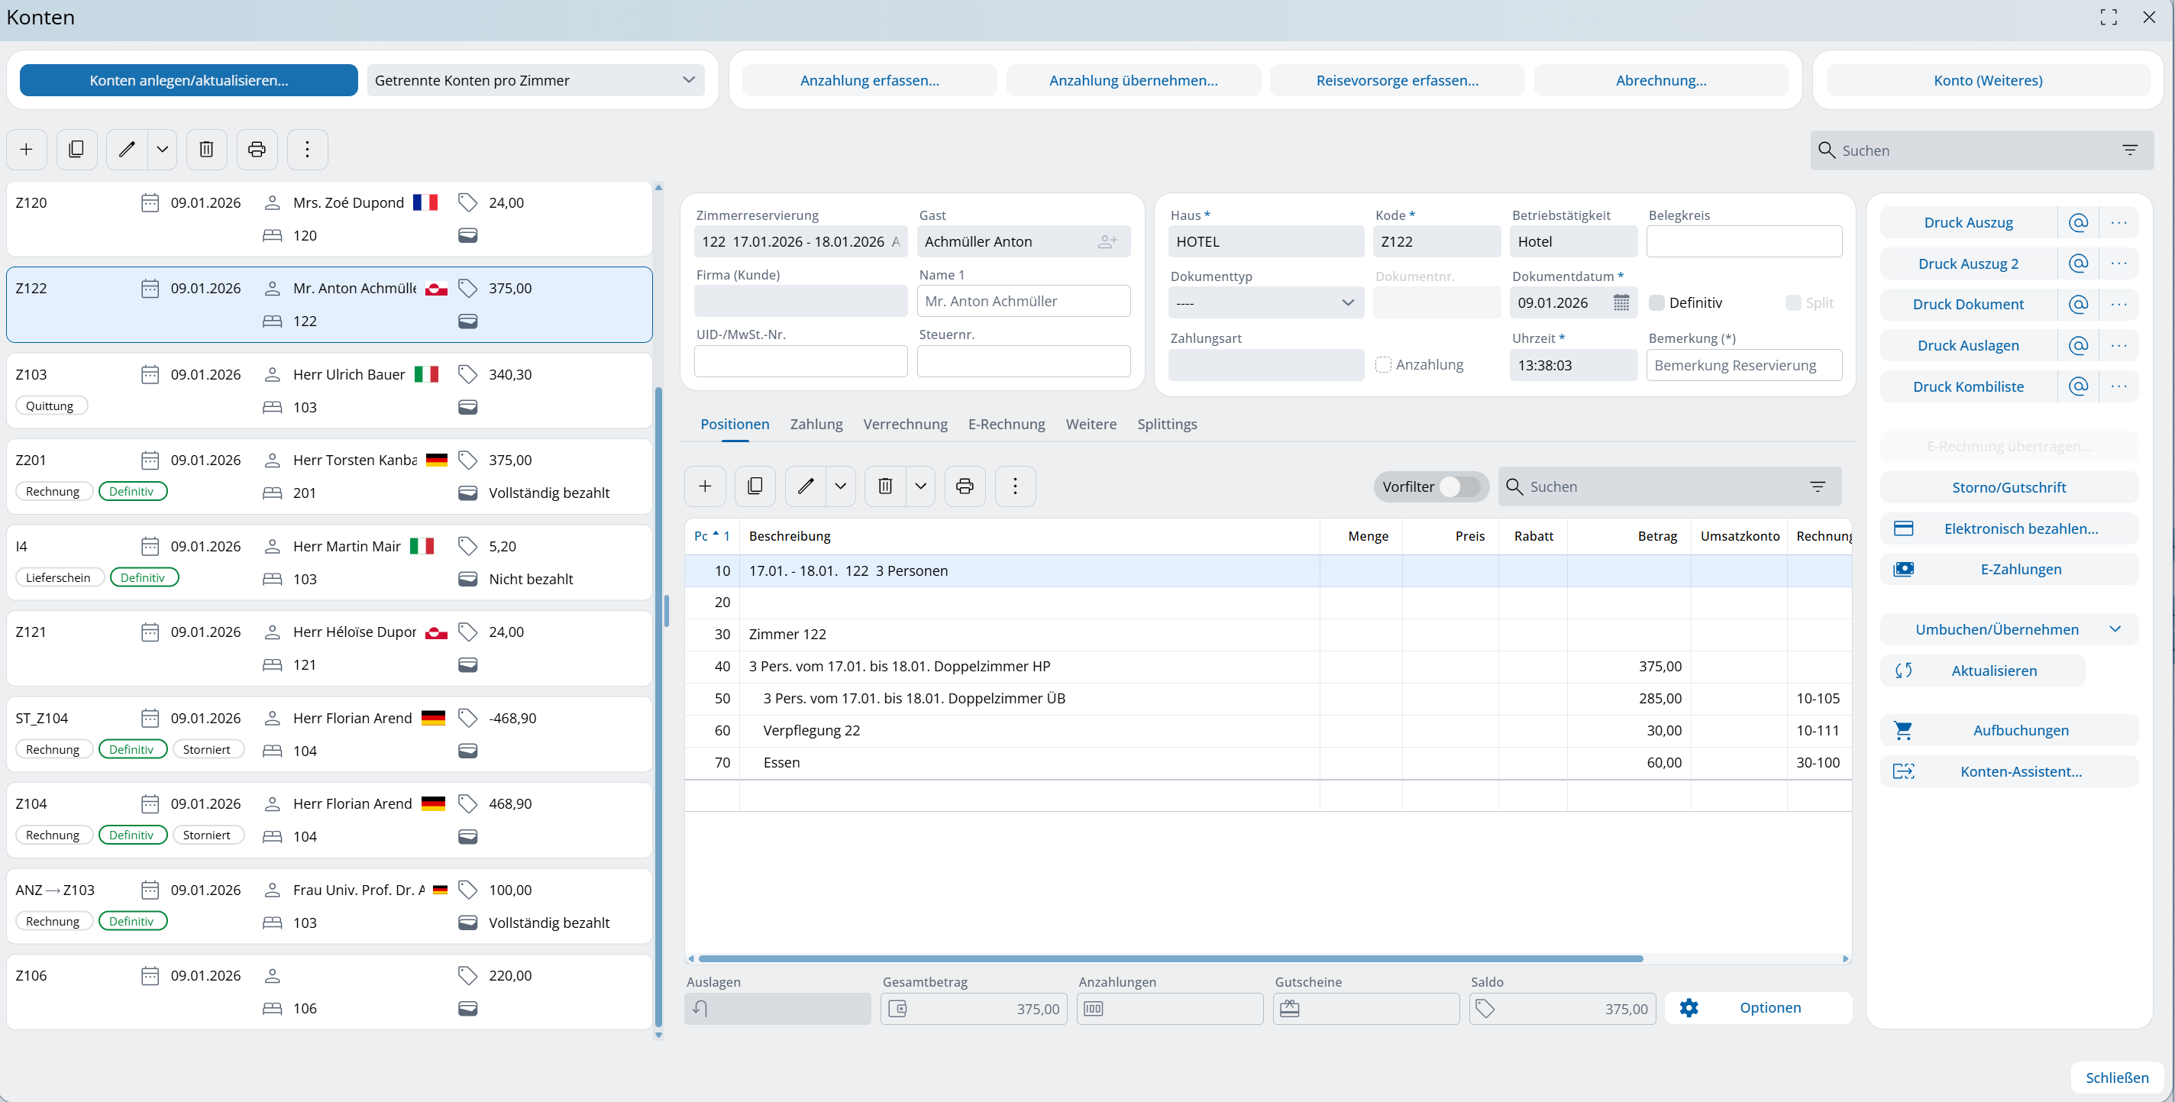
Task: Click the gear icon next to Optionen
Action: point(1689,1007)
